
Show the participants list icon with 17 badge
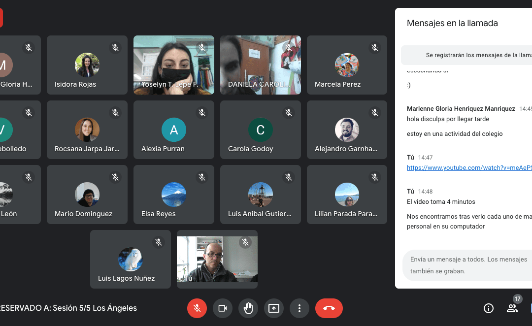[512, 308]
